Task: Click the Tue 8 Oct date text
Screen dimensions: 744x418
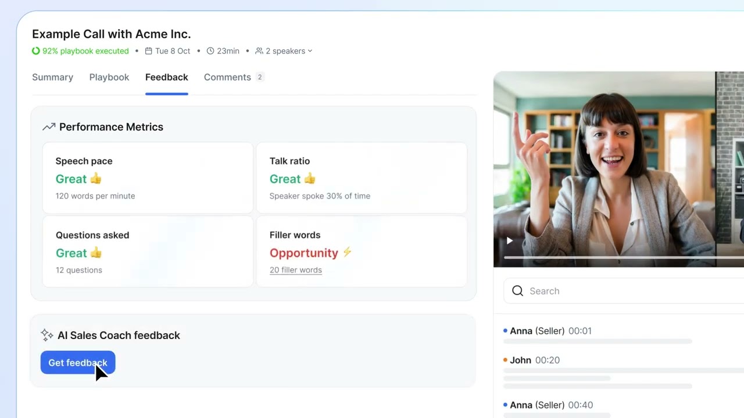Action: tap(173, 51)
